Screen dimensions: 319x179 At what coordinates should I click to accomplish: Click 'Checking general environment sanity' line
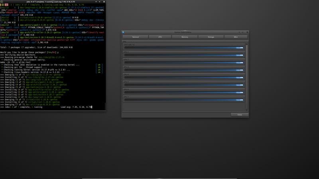click(x=24, y=60)
